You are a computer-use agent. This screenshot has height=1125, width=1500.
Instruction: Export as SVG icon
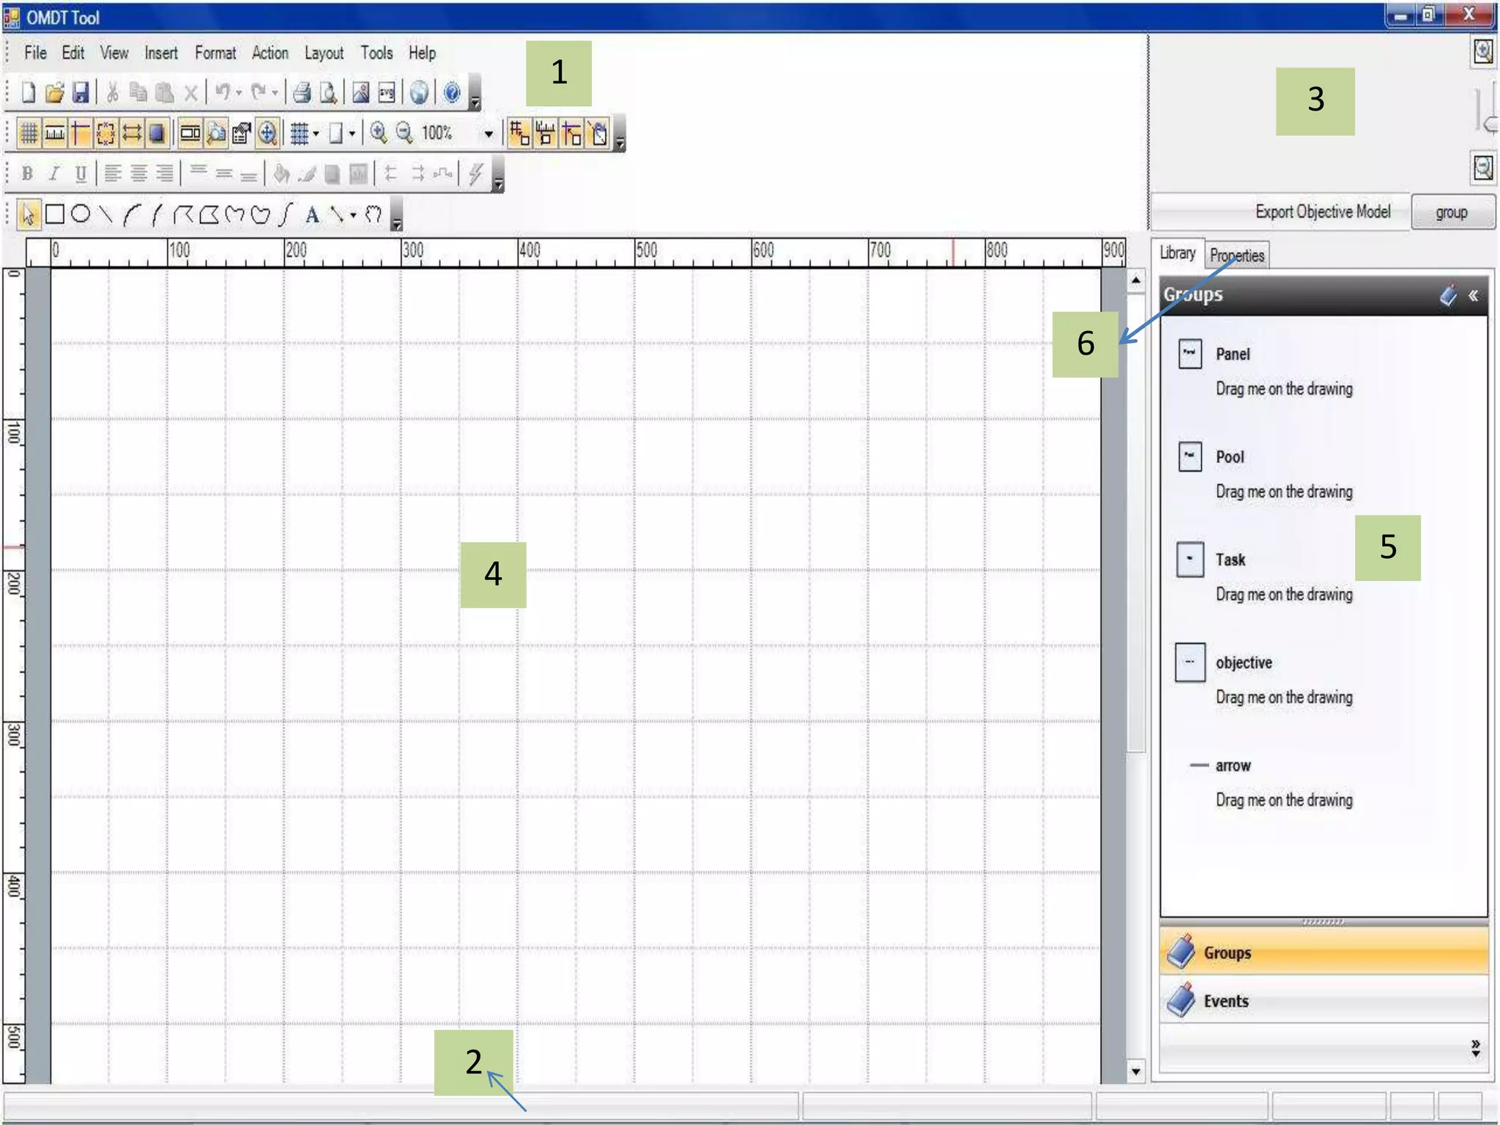coord(387,93)
